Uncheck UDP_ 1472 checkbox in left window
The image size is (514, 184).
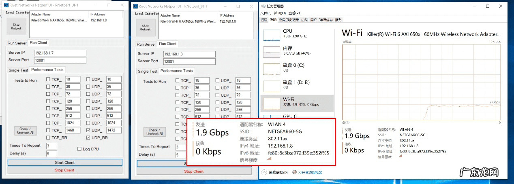(x=89, y=130)
